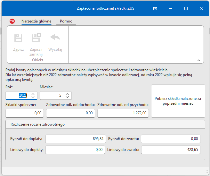Viewport: 210px width, 176px height.
Task: Decrease the Miesiąc month value
Action: click(67, 97)
